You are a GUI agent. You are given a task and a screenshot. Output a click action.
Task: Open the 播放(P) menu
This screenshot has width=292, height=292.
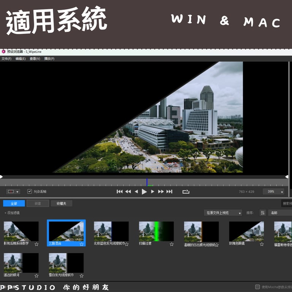tap(49, 59)
